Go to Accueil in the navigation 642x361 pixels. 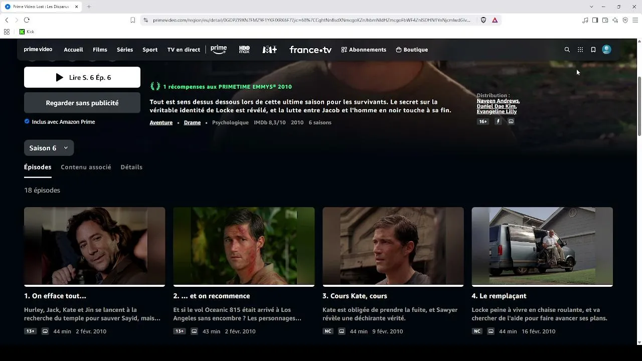73,50
